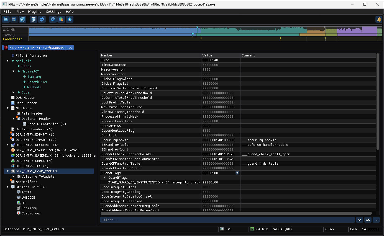Click the globe download toolbar icon

(61, 19)
